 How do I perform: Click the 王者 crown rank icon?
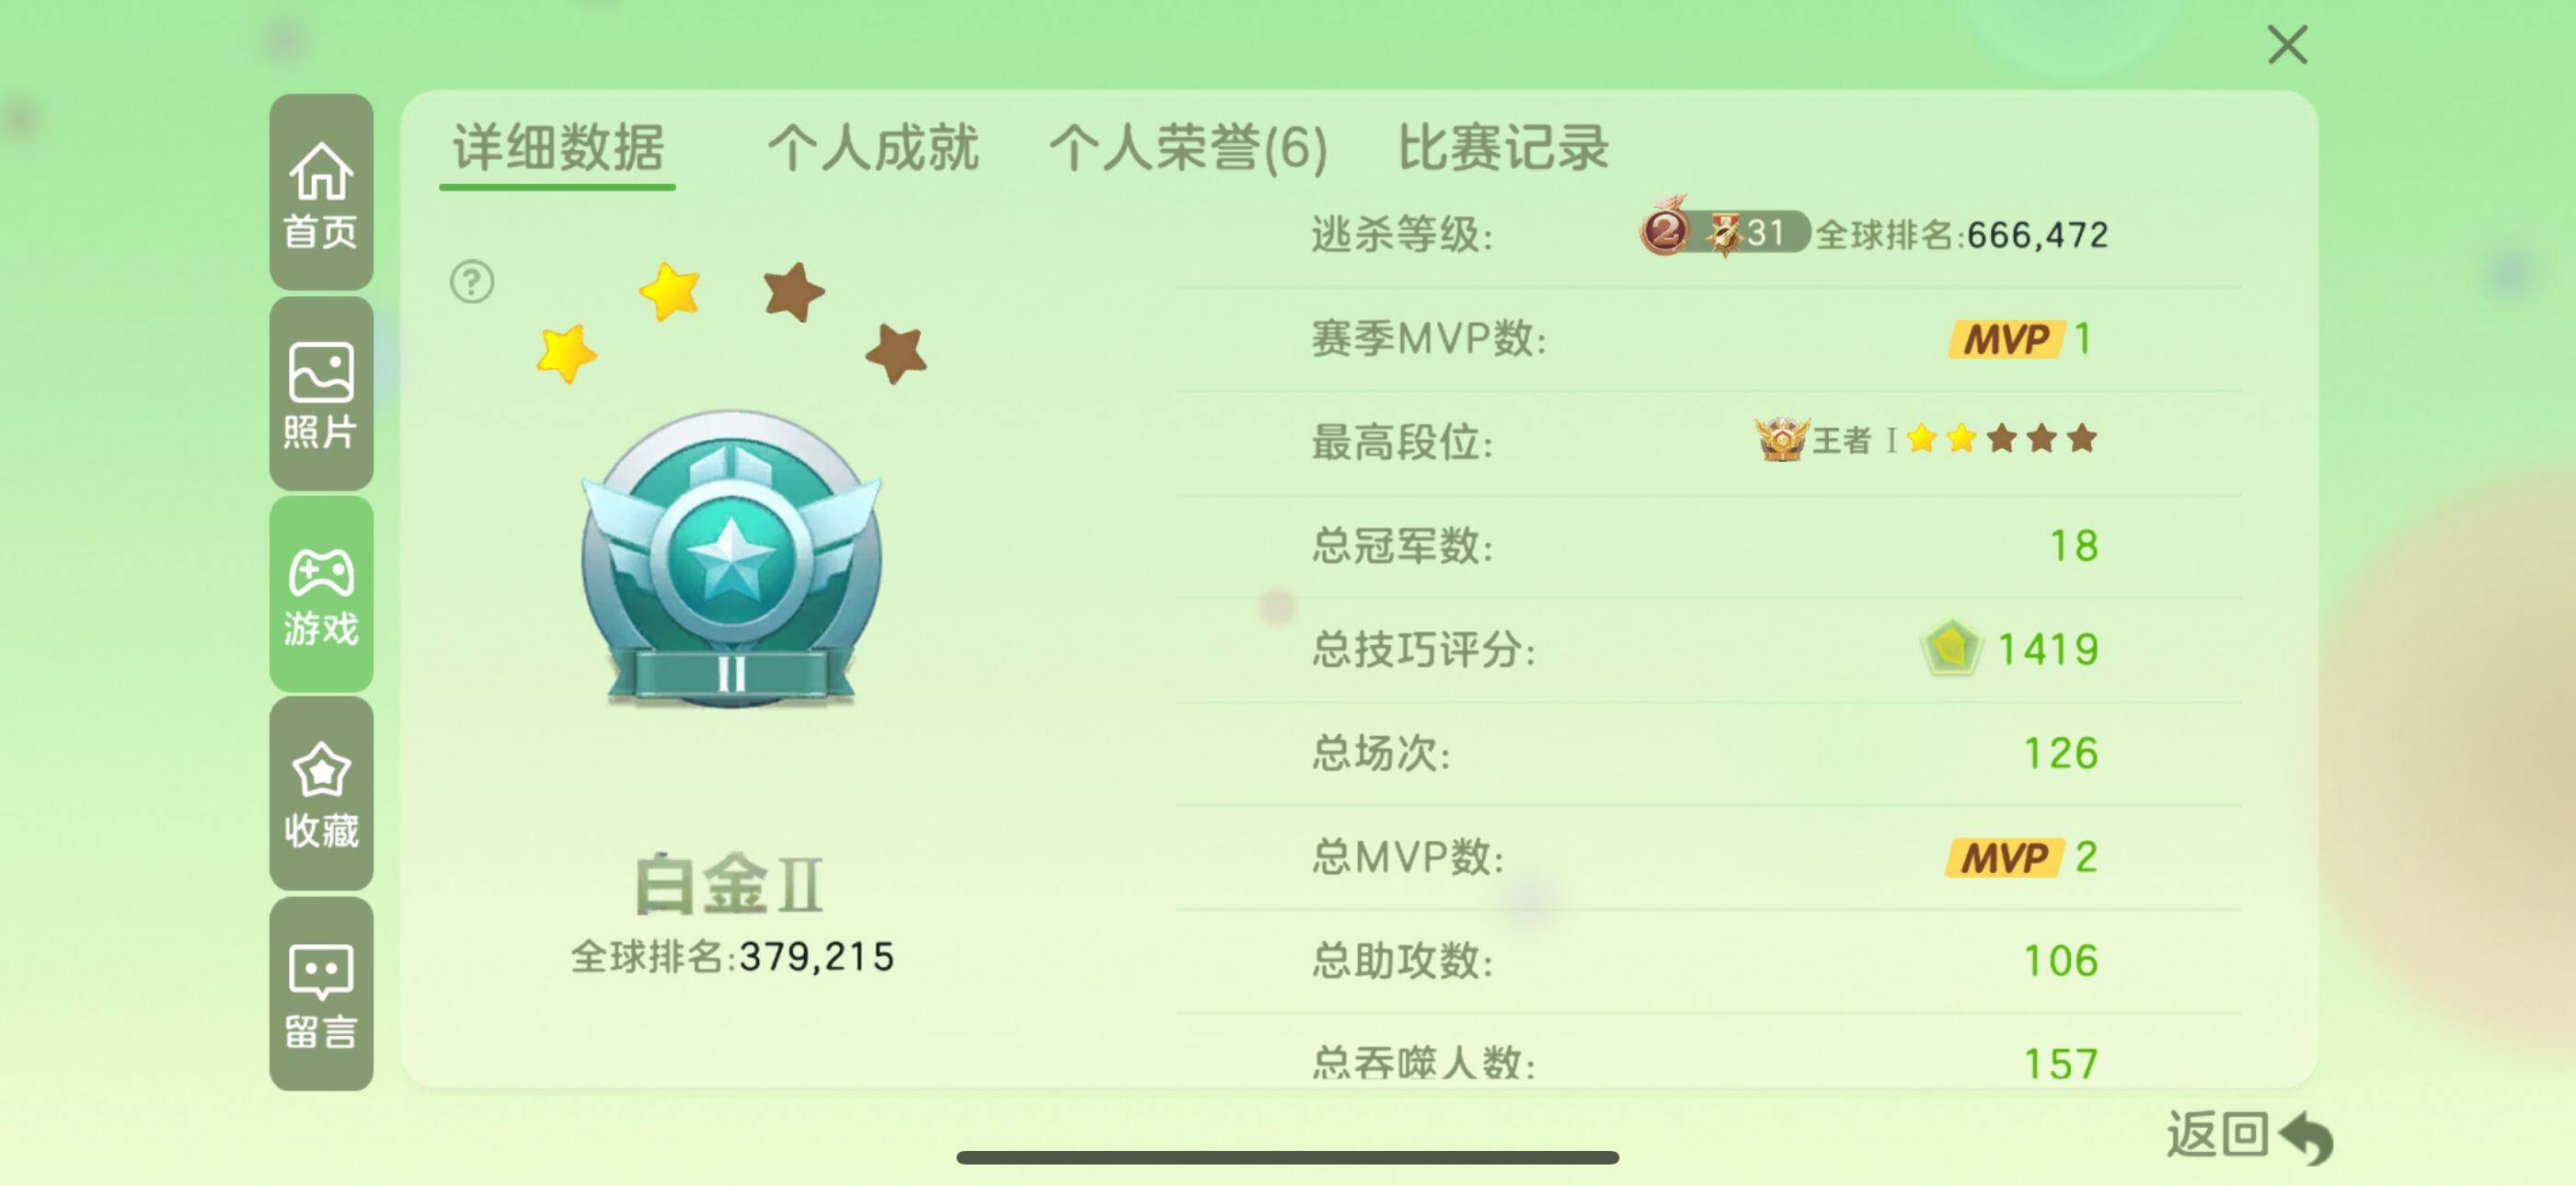point(1781,438)
